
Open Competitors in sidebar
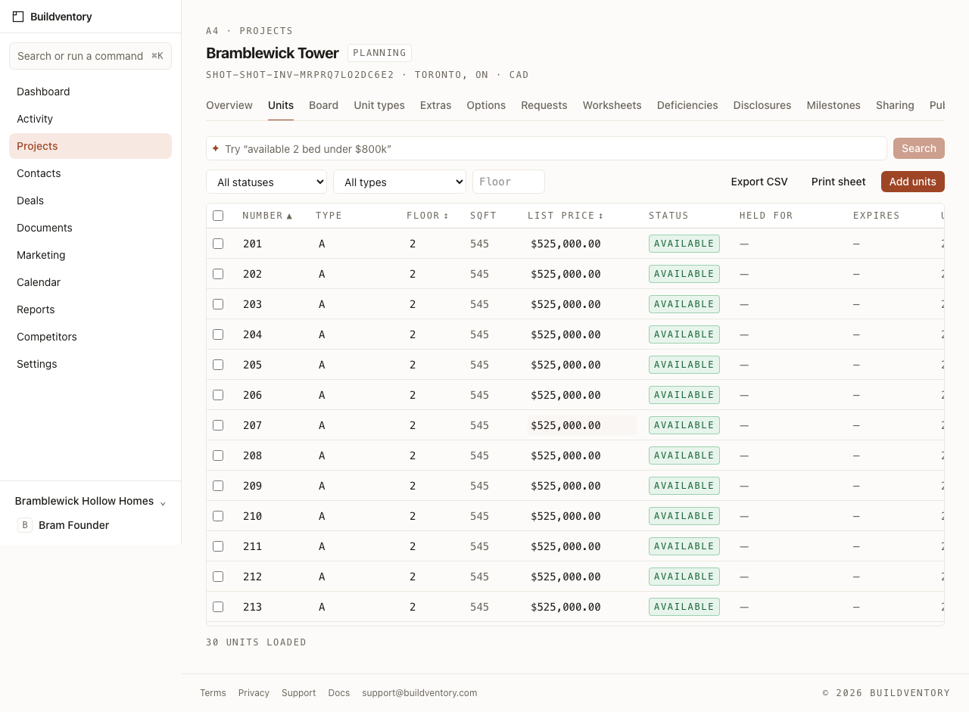click(90, 337)
